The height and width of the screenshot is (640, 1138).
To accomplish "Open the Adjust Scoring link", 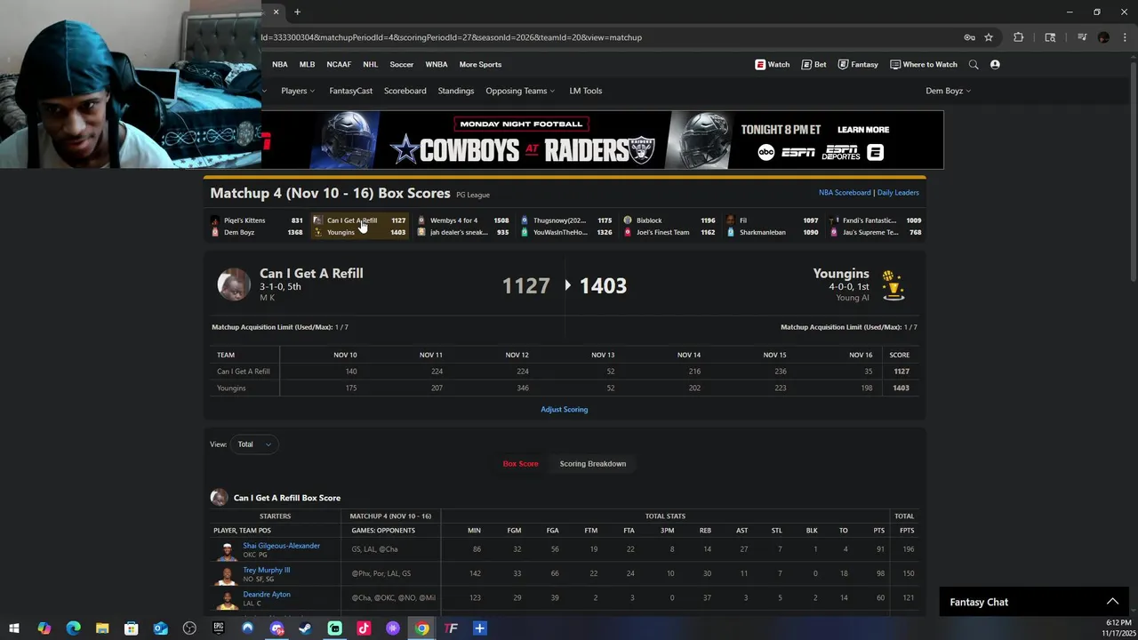I will click(565, 409).
